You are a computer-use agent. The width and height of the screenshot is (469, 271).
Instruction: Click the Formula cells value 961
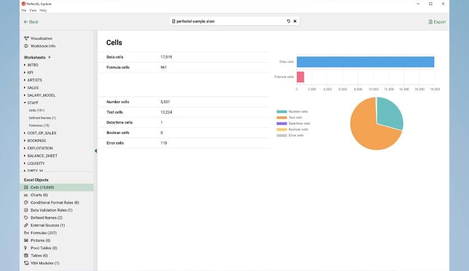tap(164, 67)
